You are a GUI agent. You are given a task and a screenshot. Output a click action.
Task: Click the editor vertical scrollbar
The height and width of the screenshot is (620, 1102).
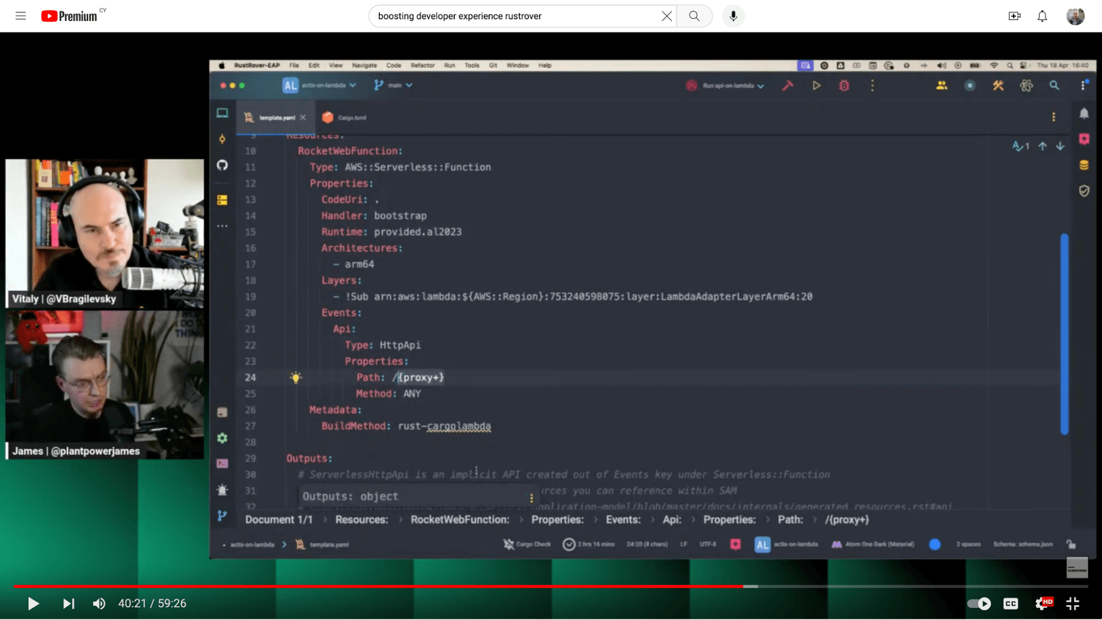tap(1065, 334)
